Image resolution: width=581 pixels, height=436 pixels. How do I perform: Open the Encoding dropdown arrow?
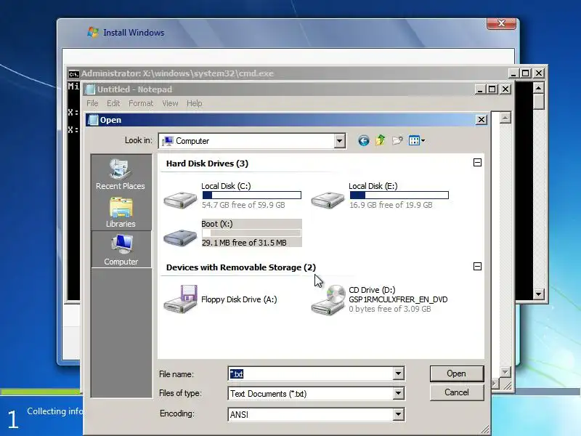pos(398,414)
